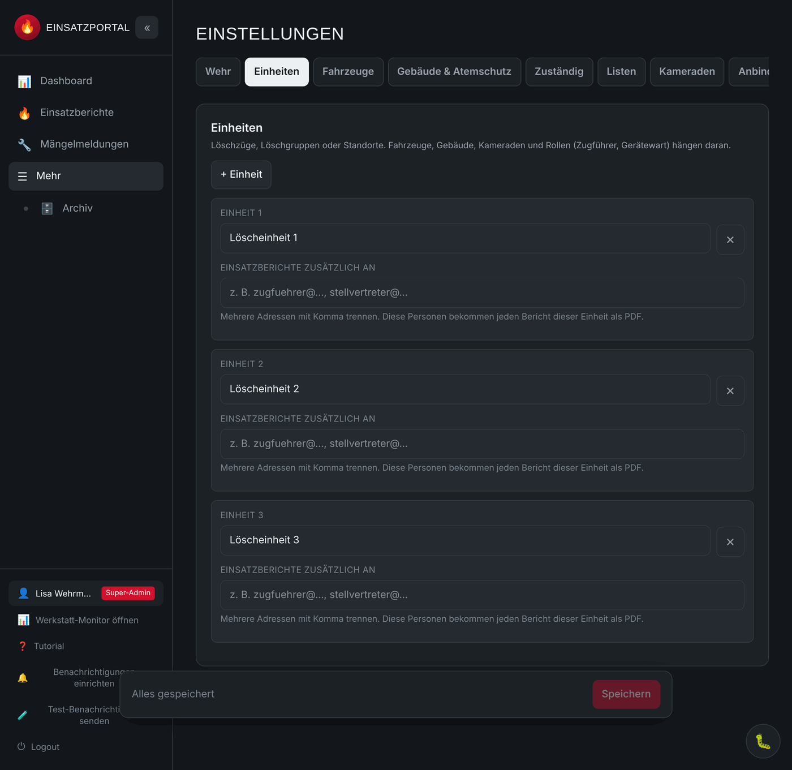The height and width of the screenshot is (770, 792).
Task: Click the Einheit 1 additional email recipients field
Action: pyautogui.click(x=482, y=293)
